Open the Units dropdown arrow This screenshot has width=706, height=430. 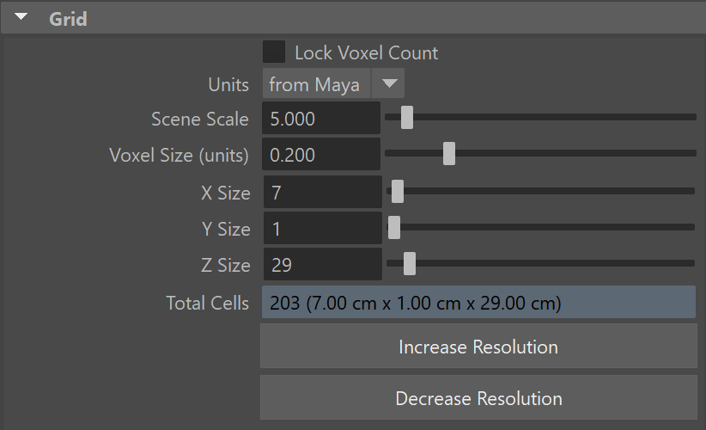coord(388,83)
